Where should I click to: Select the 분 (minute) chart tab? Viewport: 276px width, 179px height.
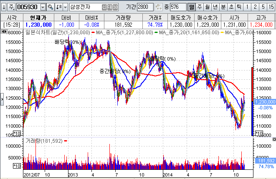pos(223,7)
